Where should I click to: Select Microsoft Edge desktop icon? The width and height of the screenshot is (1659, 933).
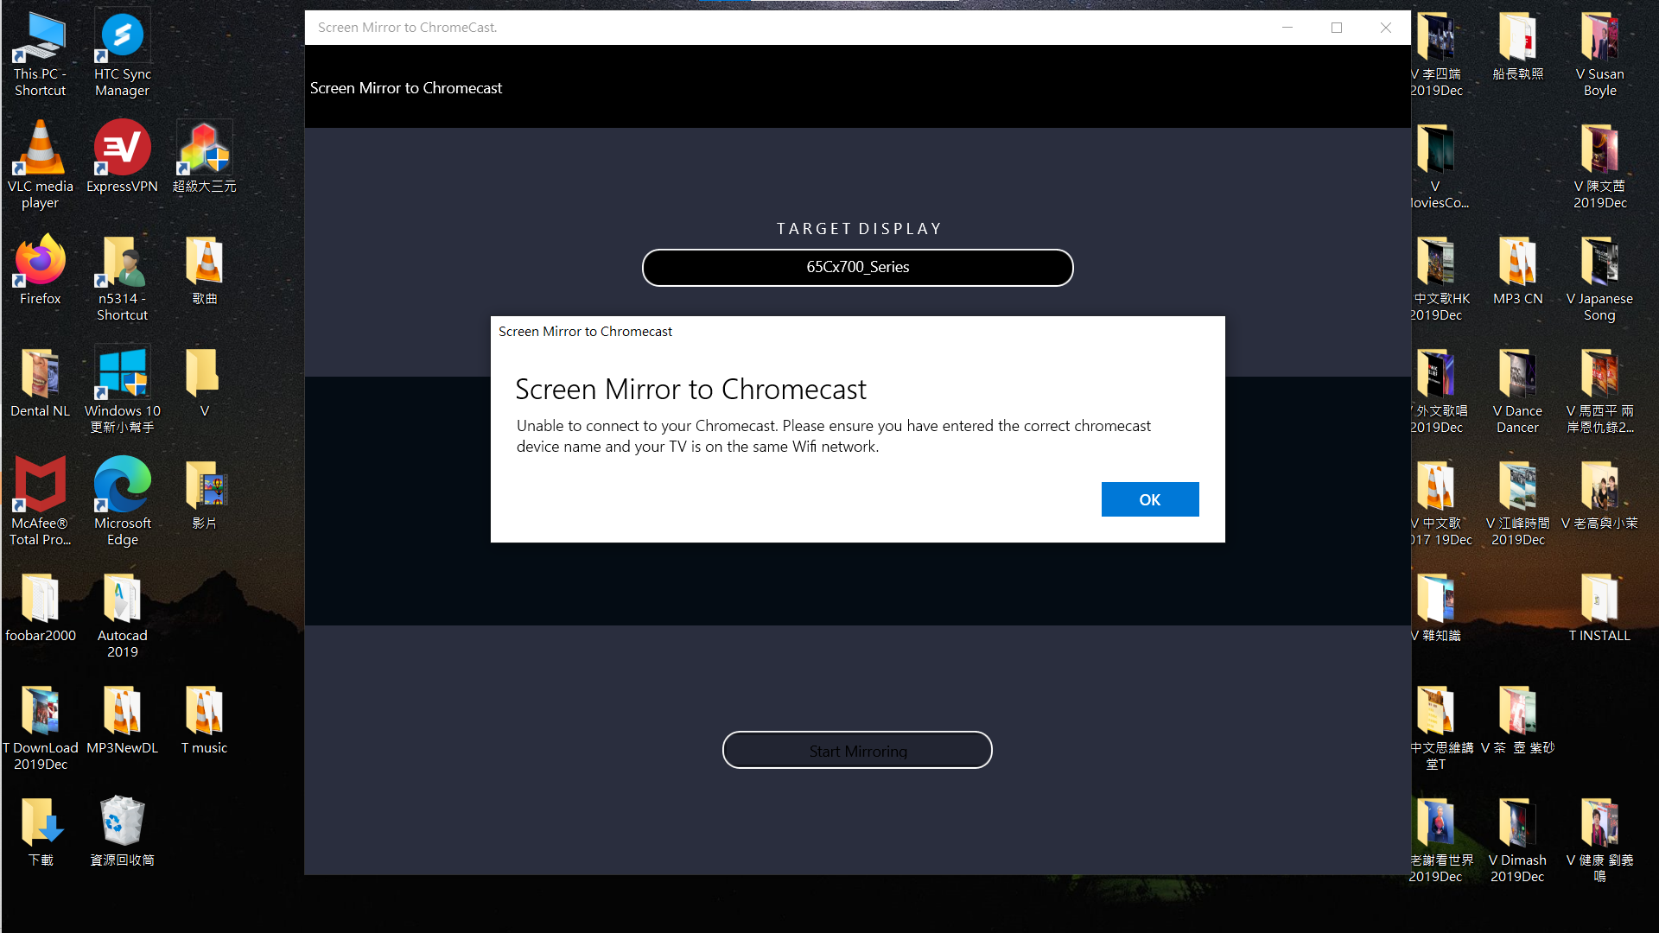coord(122,503)
